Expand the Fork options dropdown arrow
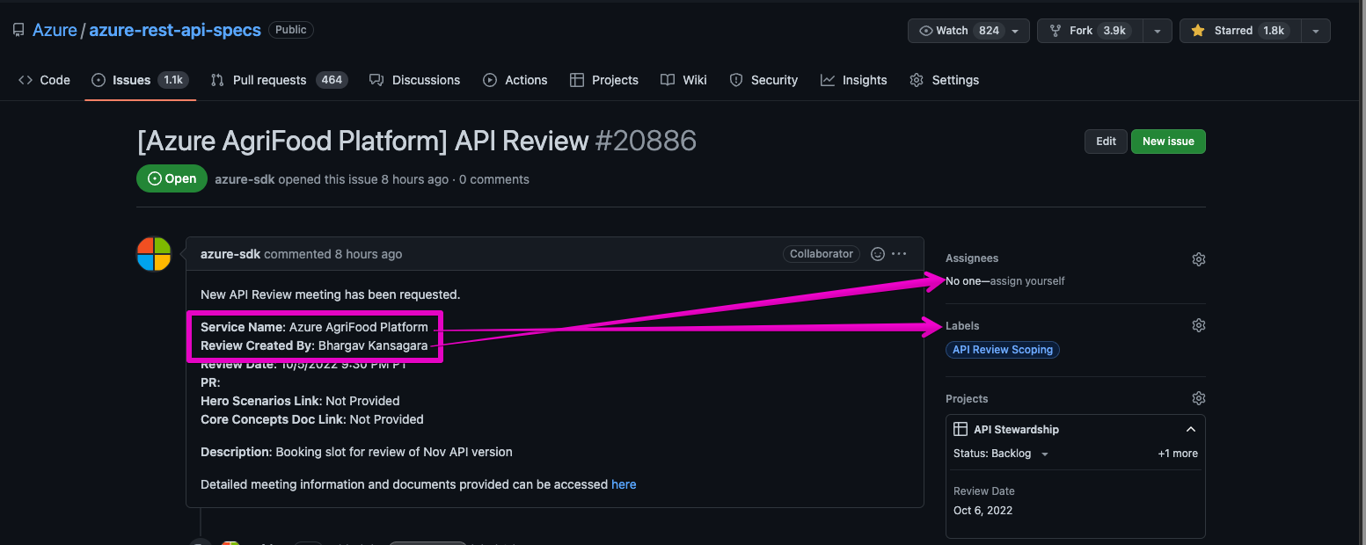The image size is (1366, 545). click(1158, 31)
